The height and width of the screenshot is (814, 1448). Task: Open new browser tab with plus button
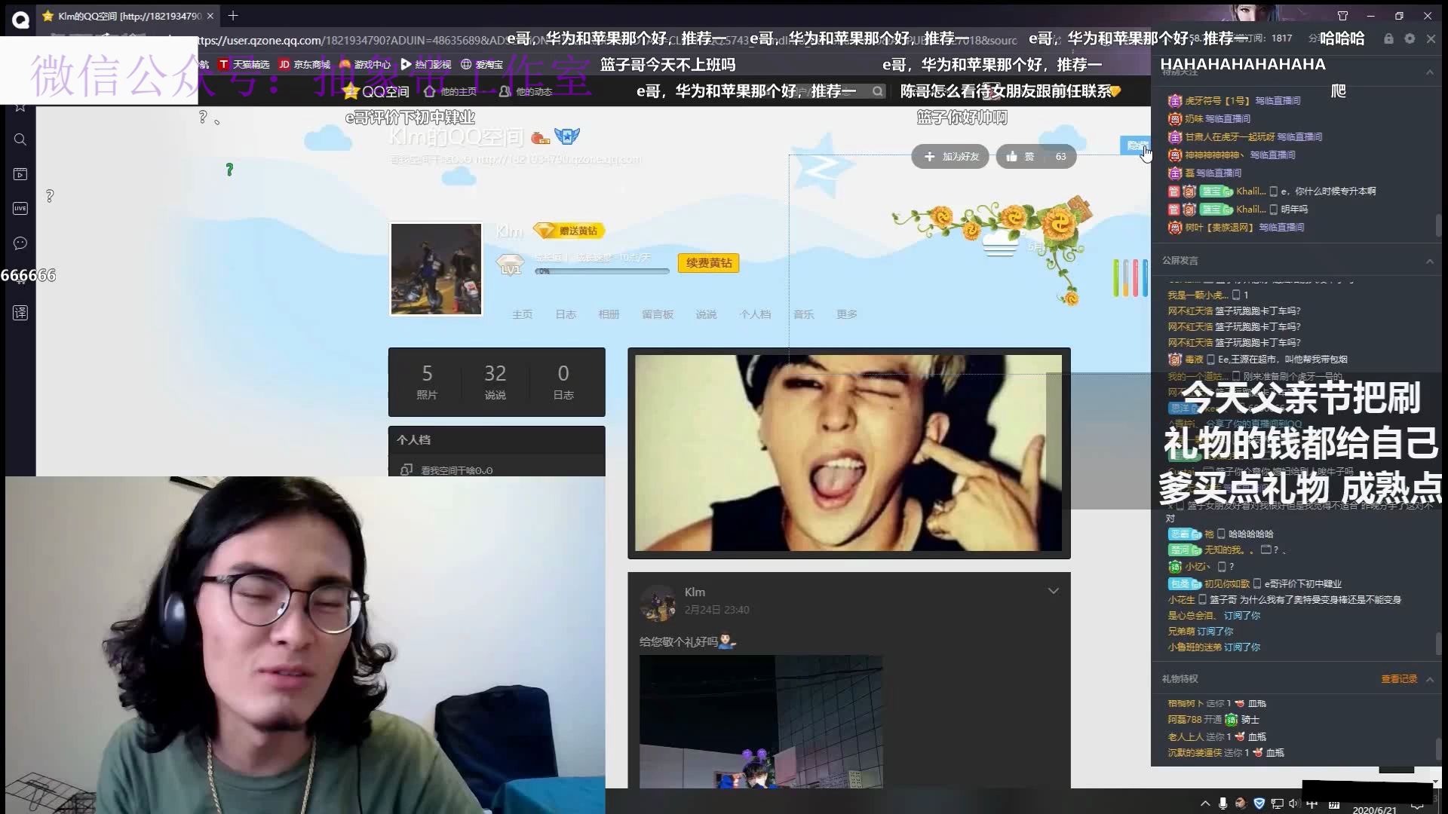point(233,16)
